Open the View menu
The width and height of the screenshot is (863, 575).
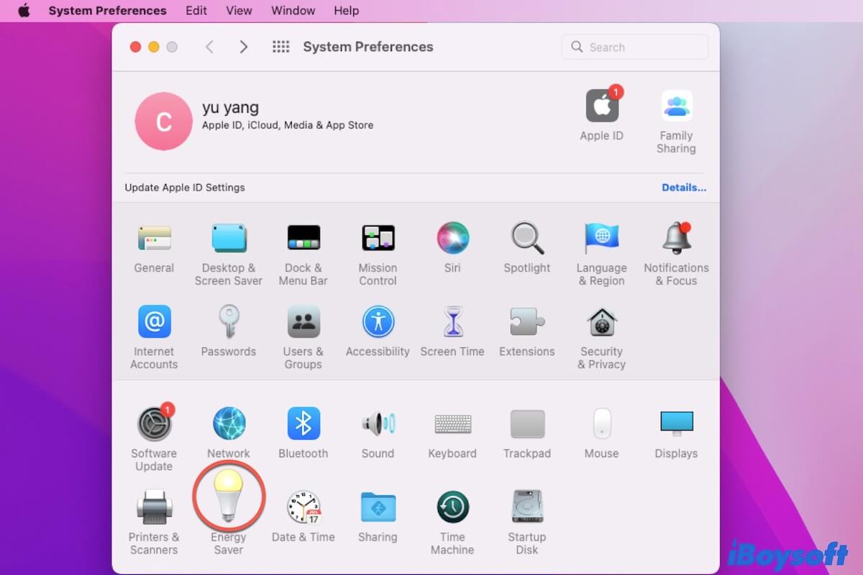pos(239,11)
